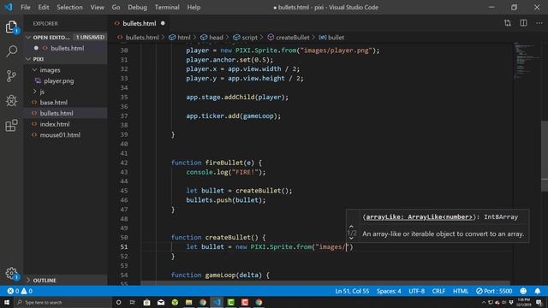Click the Windows Start button
548x308 pixels.
click(7, 302)
